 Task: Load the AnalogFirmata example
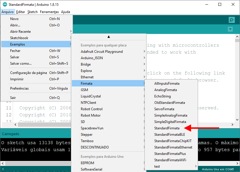(x=171, y=90)
